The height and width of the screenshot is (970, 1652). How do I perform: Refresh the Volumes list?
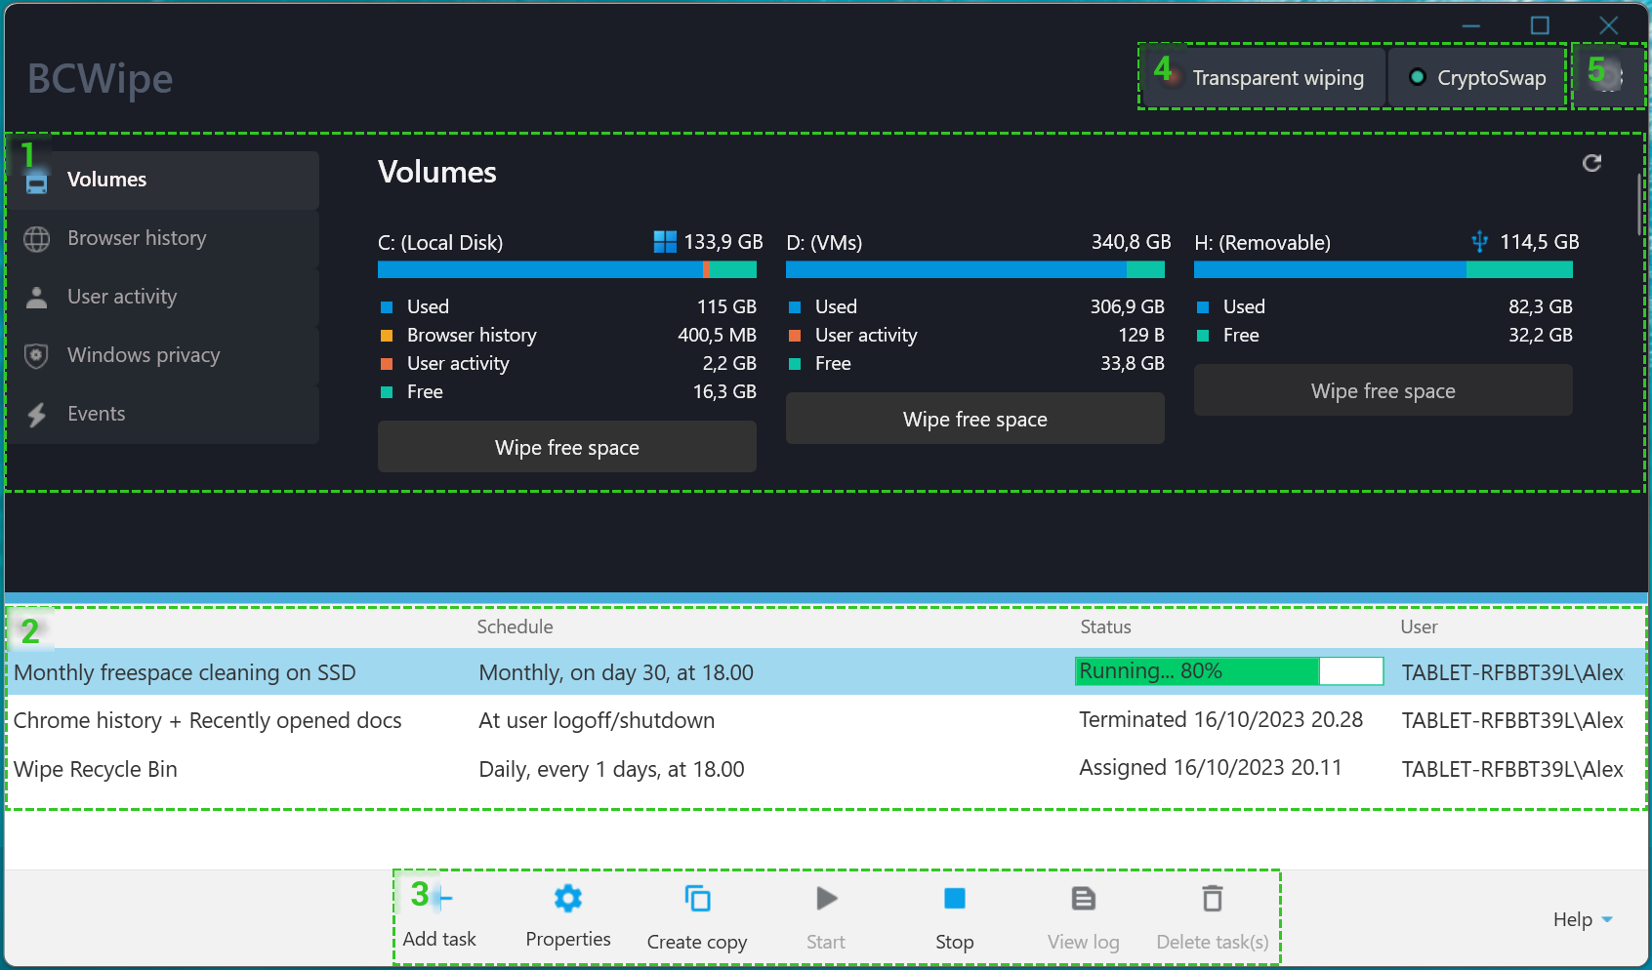[1591, 163]
